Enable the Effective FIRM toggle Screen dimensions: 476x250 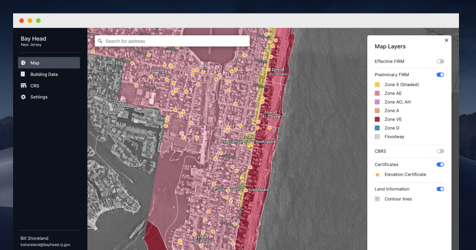pos(440,61)
